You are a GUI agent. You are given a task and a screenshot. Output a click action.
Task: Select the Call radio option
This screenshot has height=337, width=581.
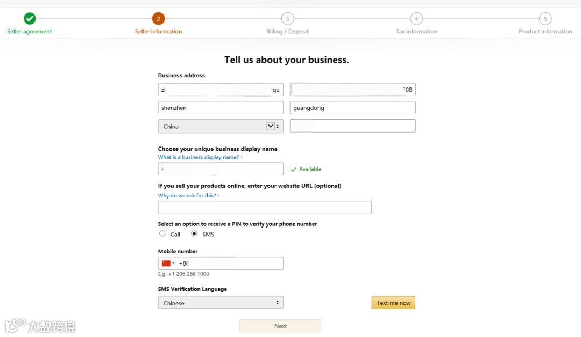pyautogui.click(x=162, y=233)
